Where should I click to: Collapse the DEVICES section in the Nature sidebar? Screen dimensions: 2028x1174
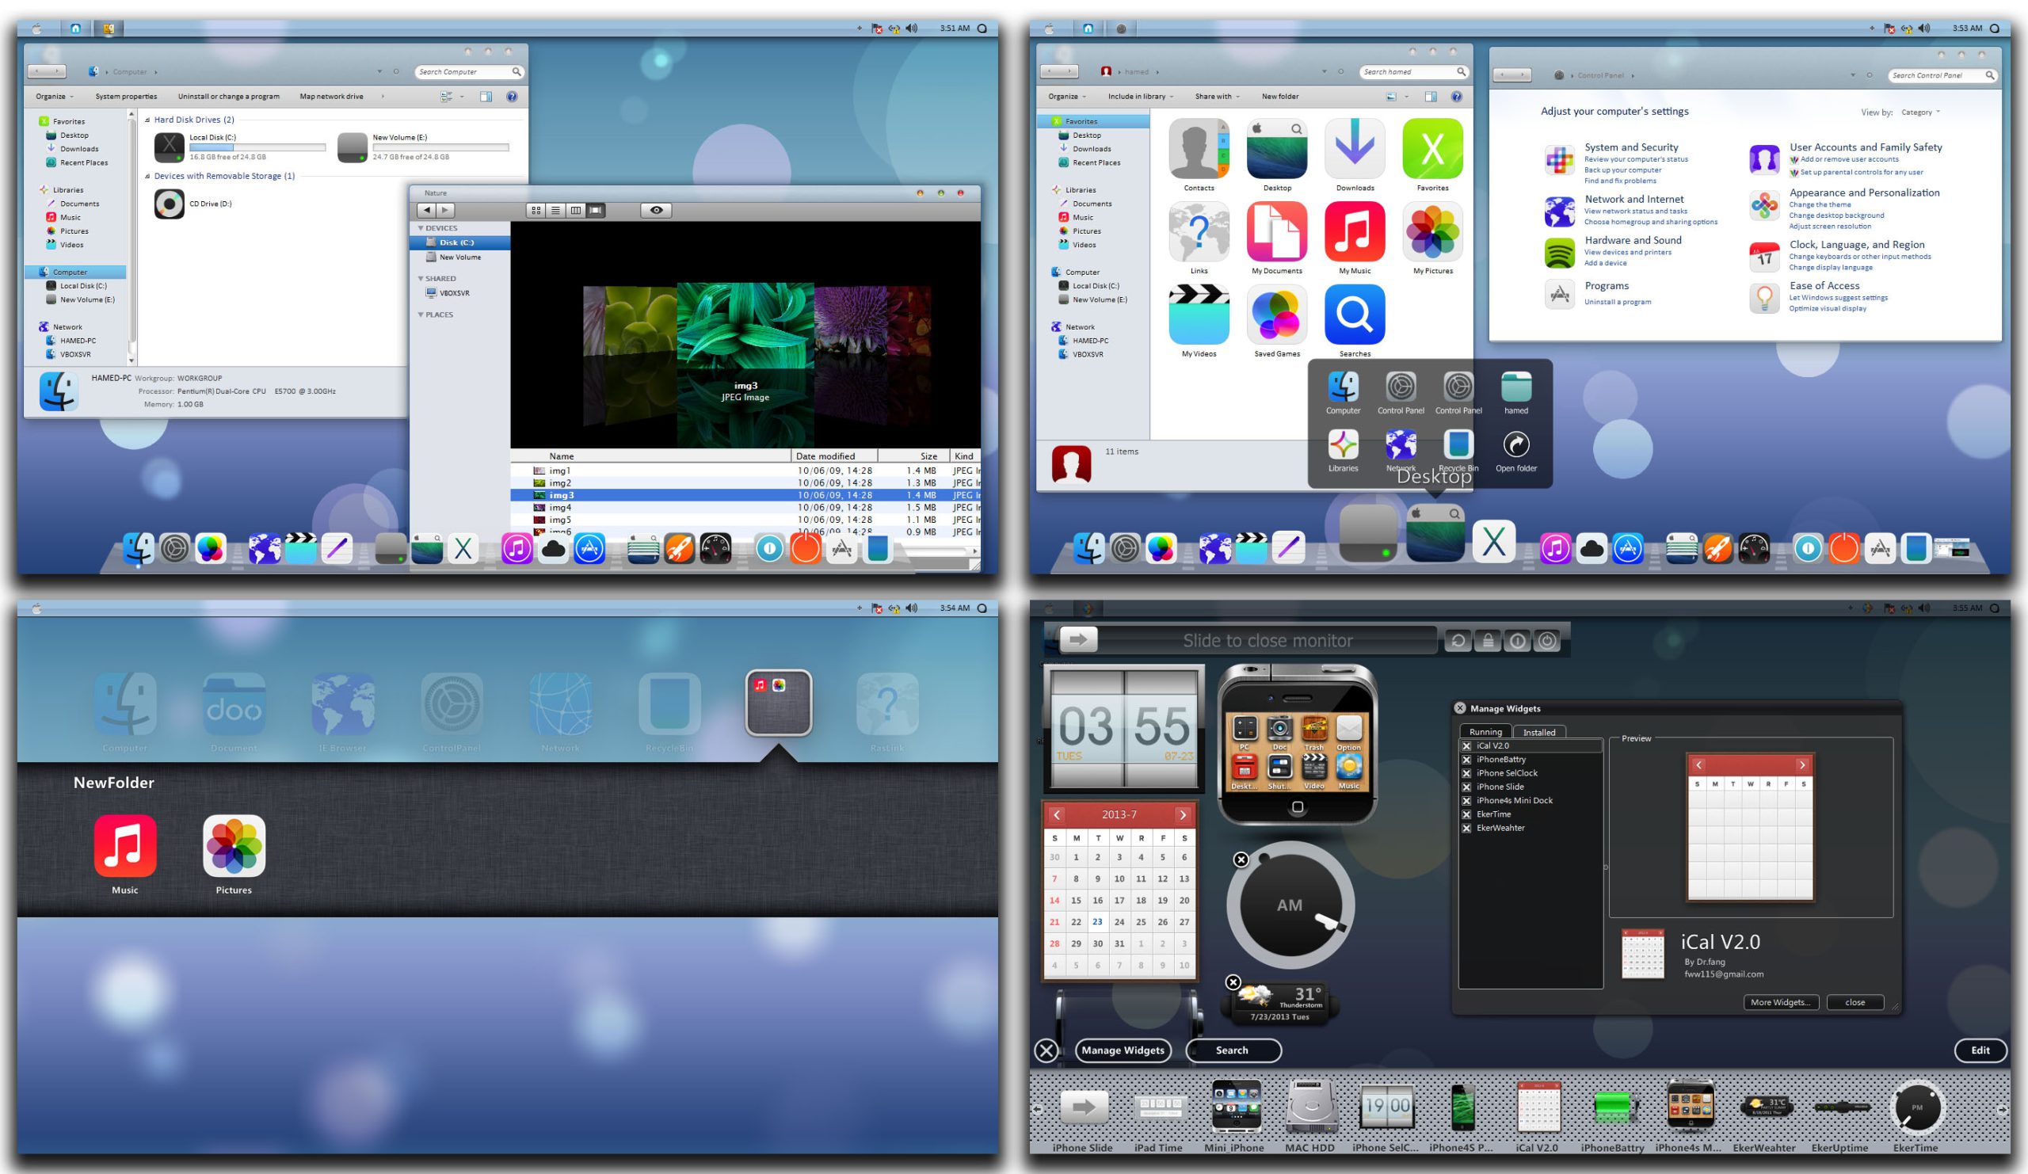click(421, 228)
